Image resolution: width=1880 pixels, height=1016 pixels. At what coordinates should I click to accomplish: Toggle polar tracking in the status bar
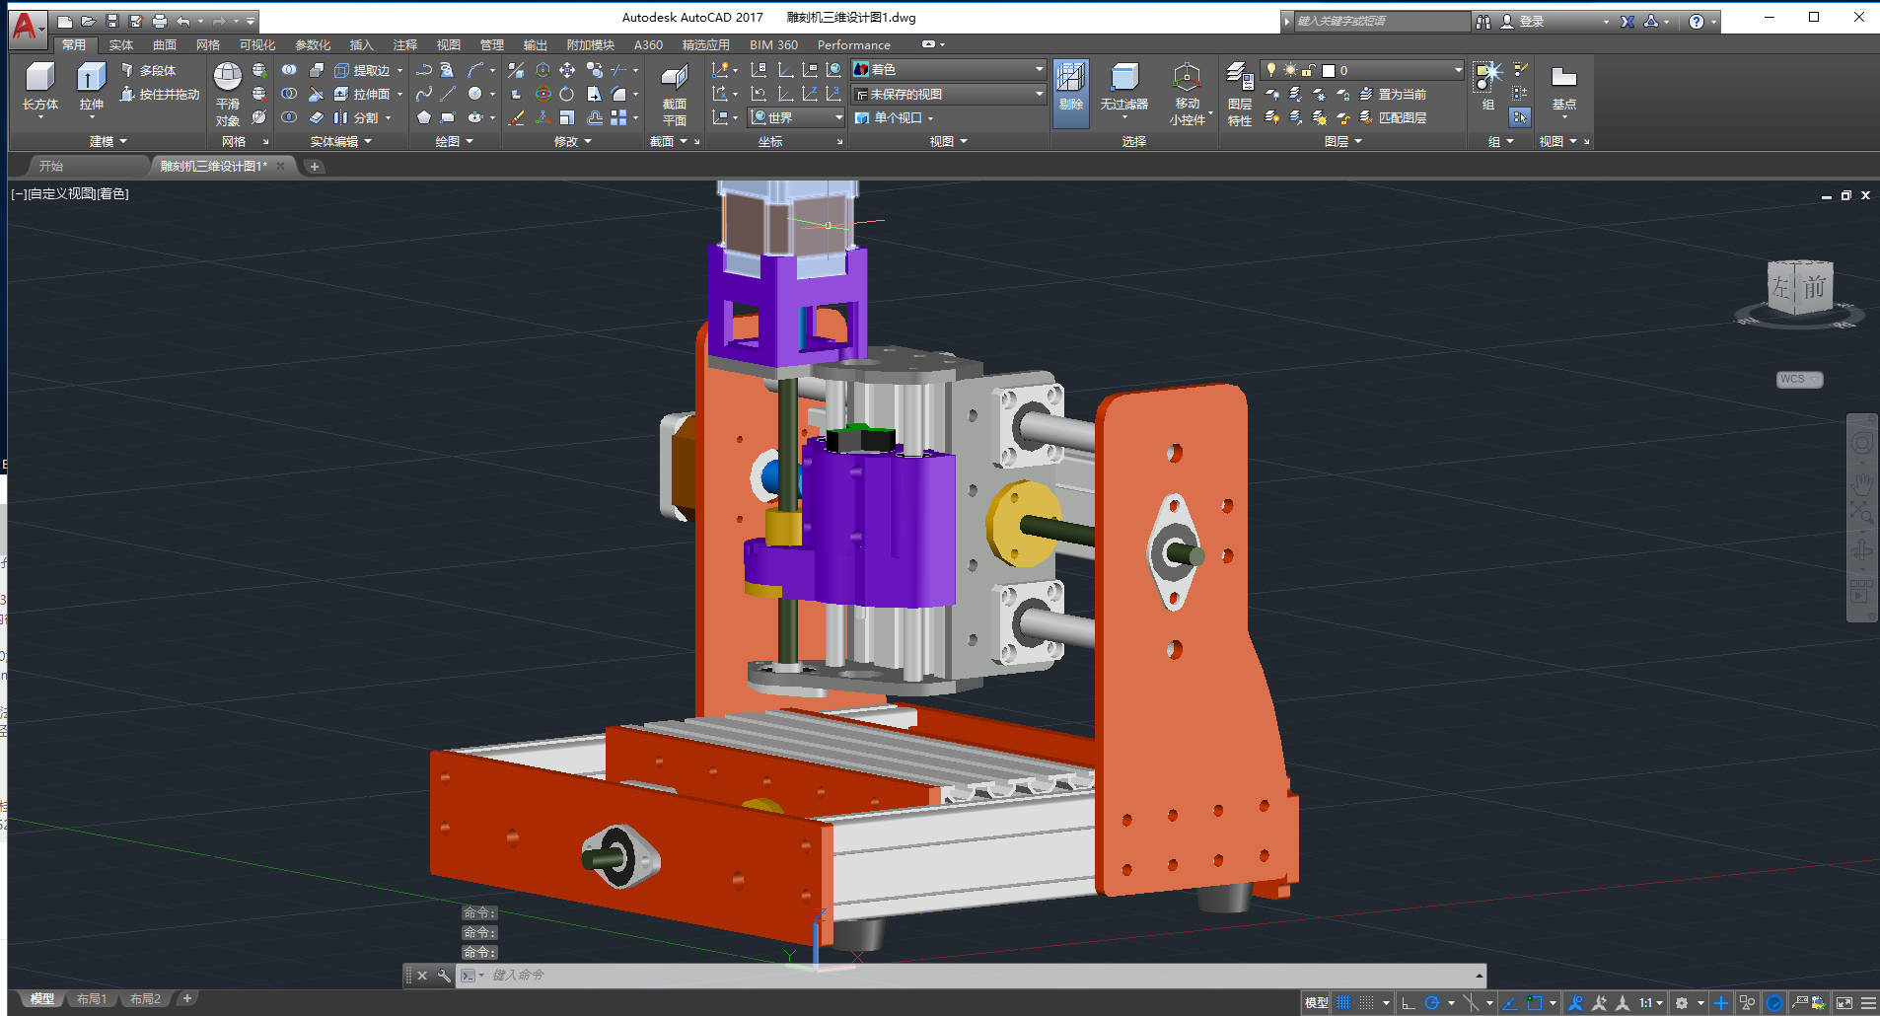pos(1432,1003)
